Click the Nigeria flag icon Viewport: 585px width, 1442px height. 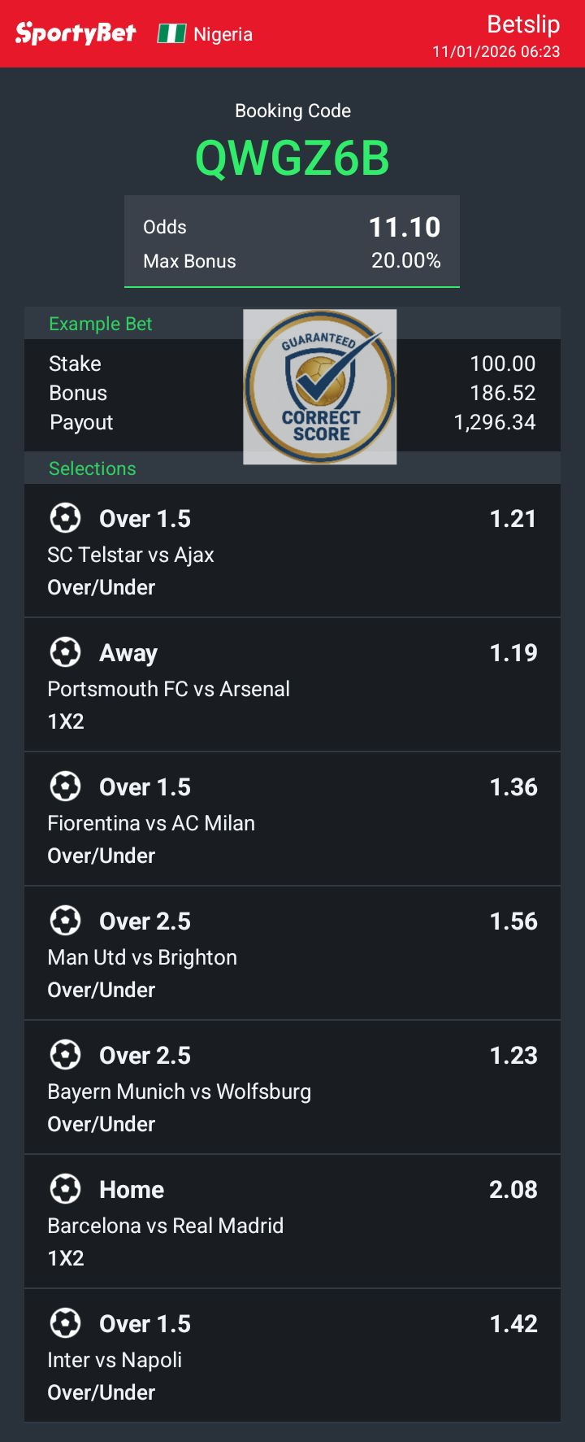171,33
